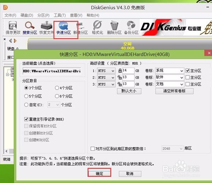Click Delete Partition (删除分区) trash icon
The height and width of the screenshot is (183, 212).
coord(114,28)
